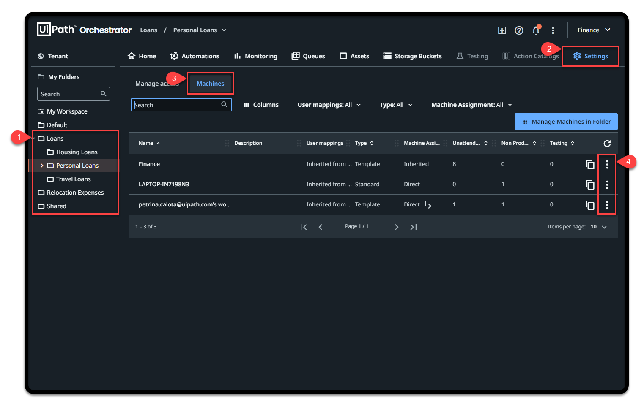The width and height of the screenshot is (644, 402).
Task: Go to the previous page
Action: tap(321, 227)
